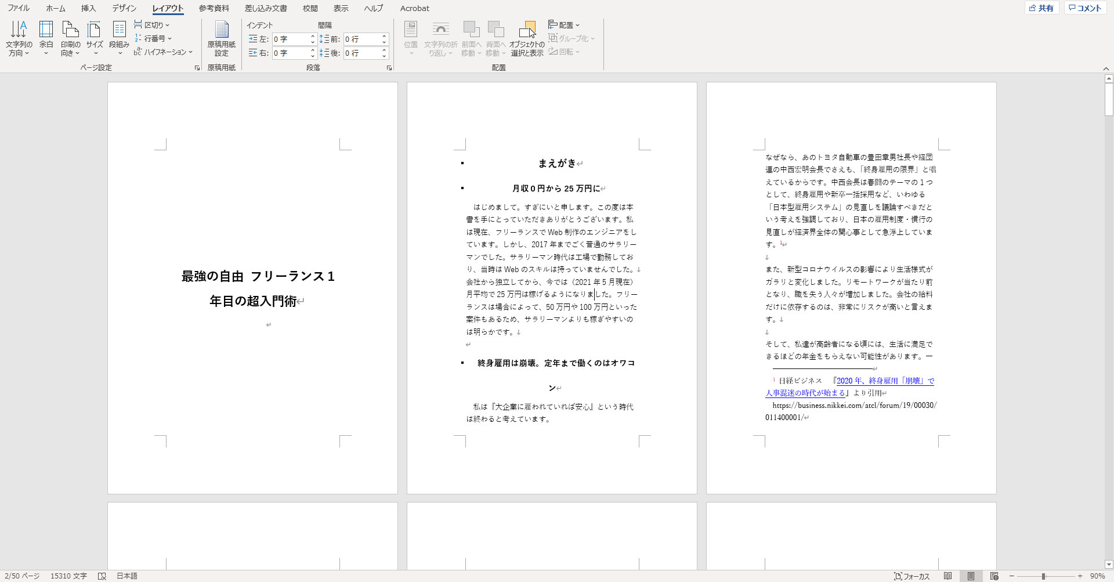This screenshot has height=582, width=1114.
Task: Open the グループ化 group dropdown
Action: [572, 38]
